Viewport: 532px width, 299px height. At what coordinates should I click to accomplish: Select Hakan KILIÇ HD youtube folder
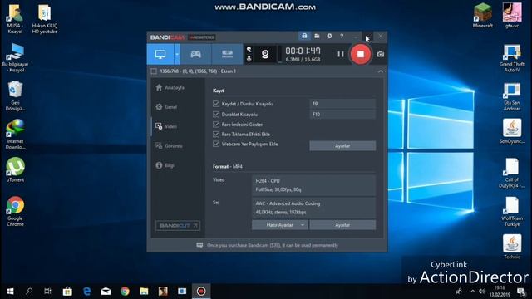(x=44, y=19)
